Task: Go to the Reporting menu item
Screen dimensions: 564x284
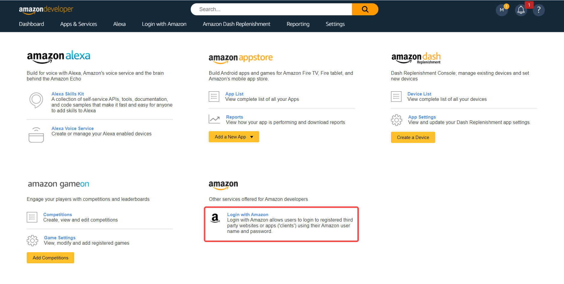Action: [x=298, y=24]
